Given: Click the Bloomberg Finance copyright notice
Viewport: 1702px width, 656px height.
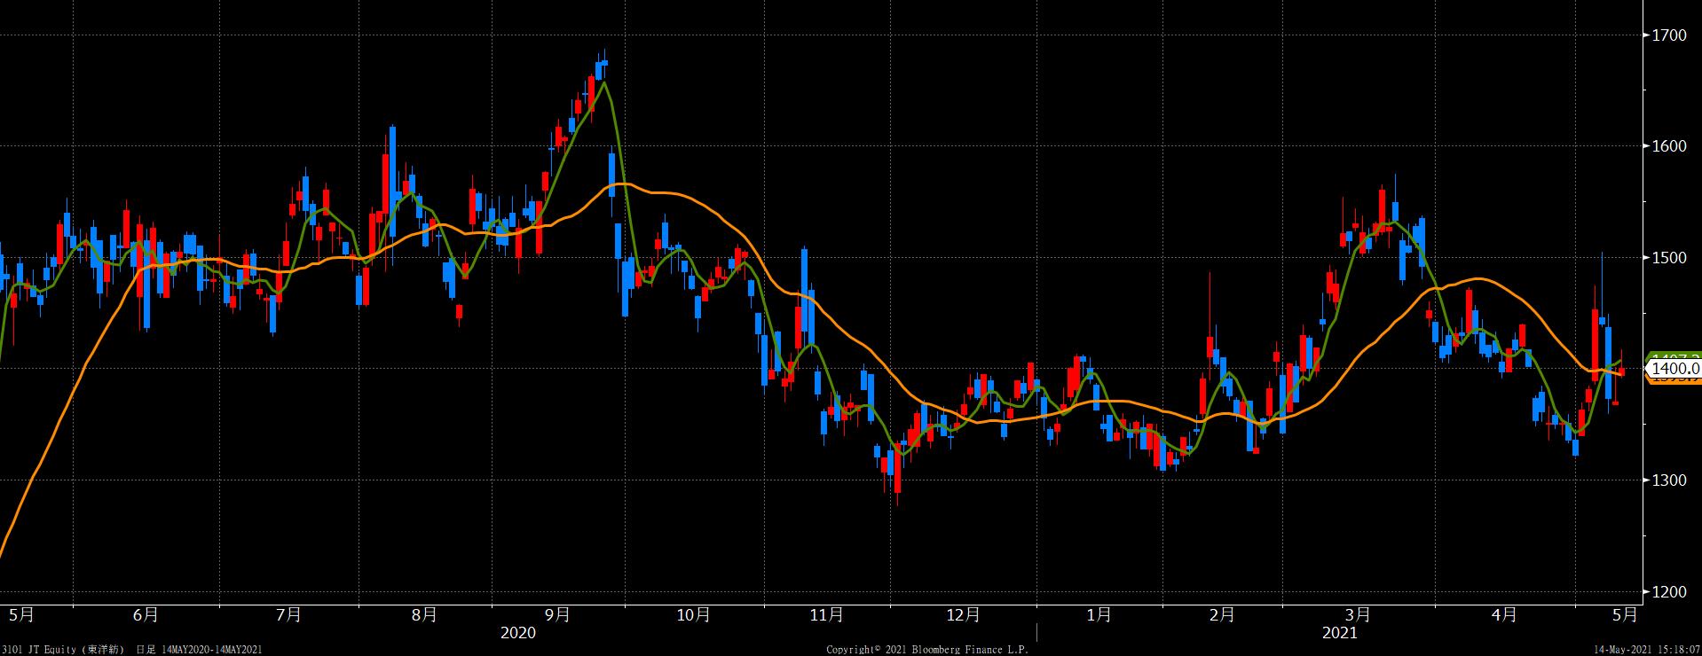Looking at the screenshot, I should [x=926, y=650].
